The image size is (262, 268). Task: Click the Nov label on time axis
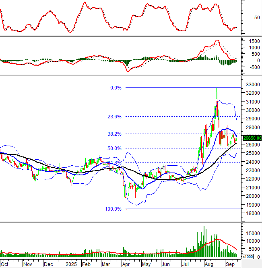click(x=28, y=264)
